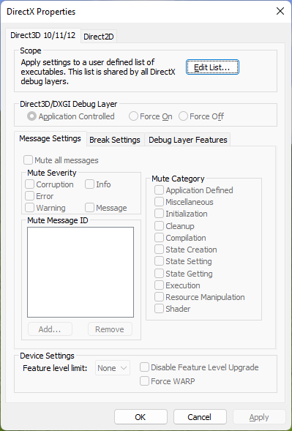Switch to the Message Settings tab
The width and height of the screenshot is (292, 431).
pos(50,138)
